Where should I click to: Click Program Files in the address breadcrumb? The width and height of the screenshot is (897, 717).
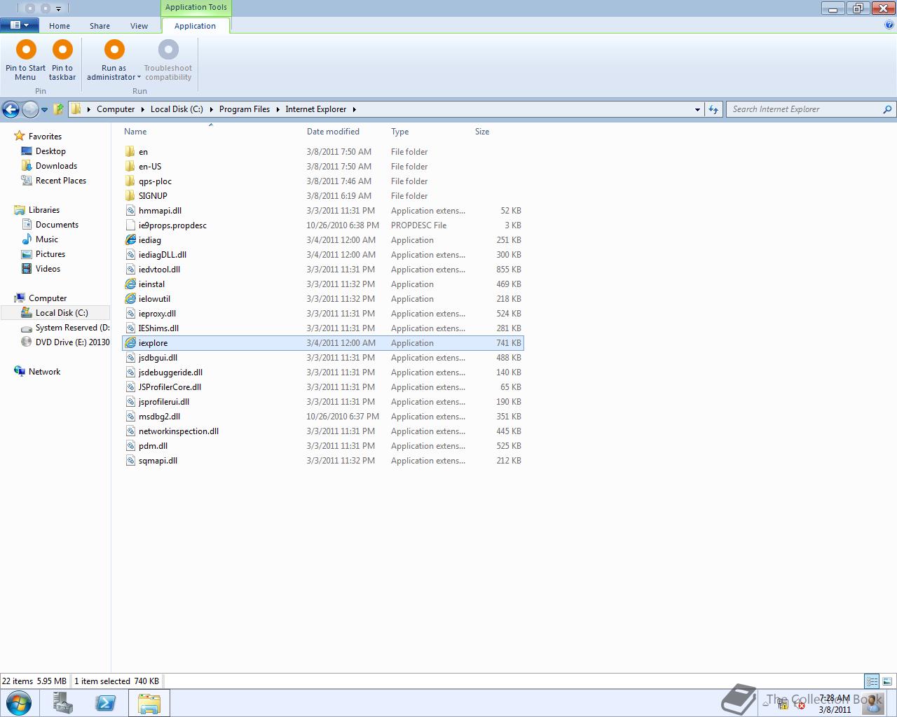[245, 109]
